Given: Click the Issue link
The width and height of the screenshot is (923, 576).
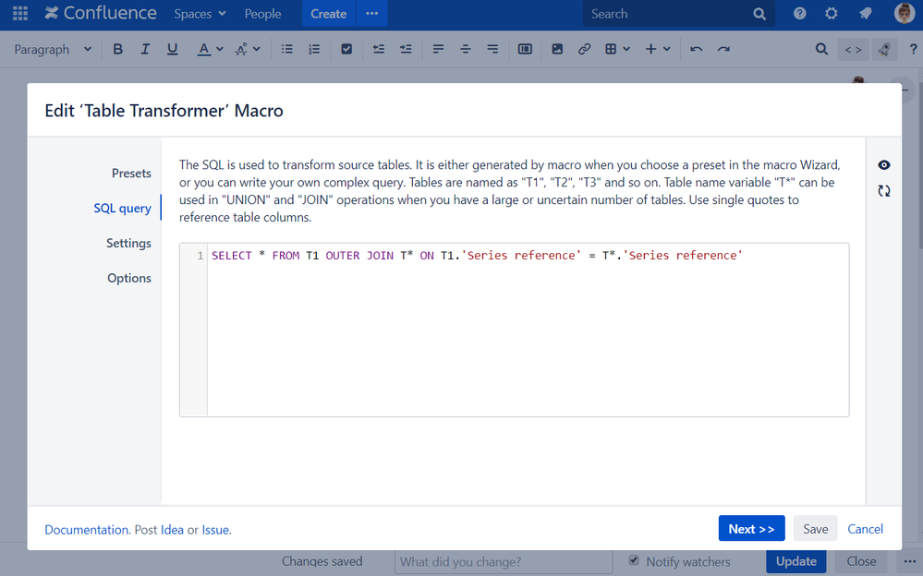Looking at the screenshot, I should (215, 530).
